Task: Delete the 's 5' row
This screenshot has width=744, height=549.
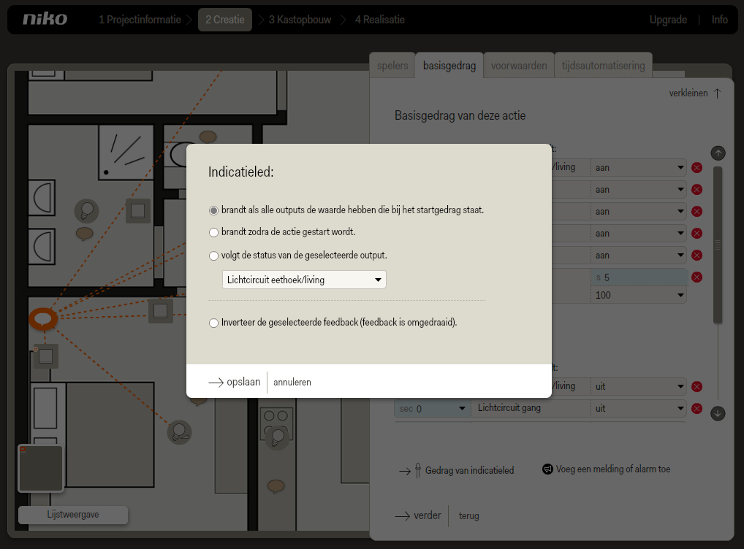Action: 697,277
